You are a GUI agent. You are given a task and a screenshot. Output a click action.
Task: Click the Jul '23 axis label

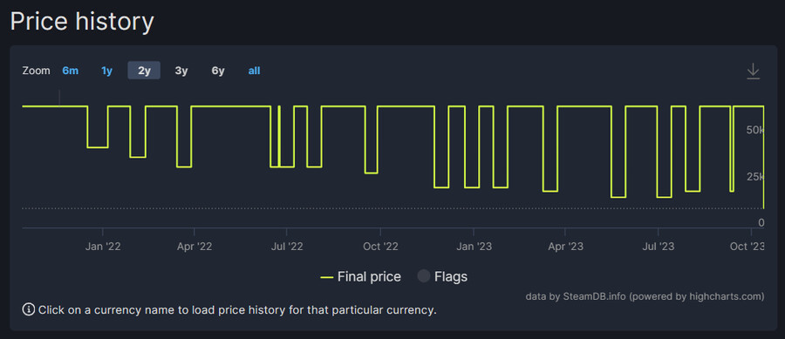click(658, 247)
